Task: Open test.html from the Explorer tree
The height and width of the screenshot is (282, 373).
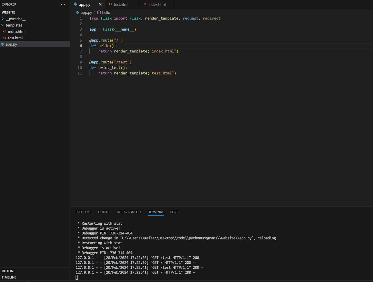Action: coord(15,38)
